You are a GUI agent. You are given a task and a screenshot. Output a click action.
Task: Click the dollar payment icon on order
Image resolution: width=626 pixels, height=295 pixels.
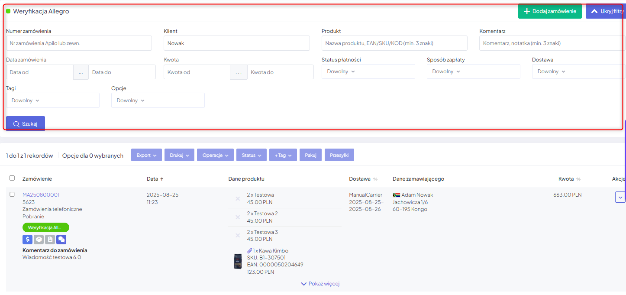tap(28, 239)
